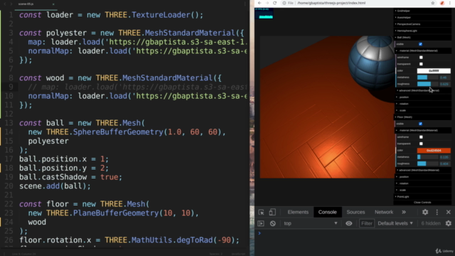Expand the HemisphereLight folder
The height and width of the screenshot is (256, 455).
[422, 31]
